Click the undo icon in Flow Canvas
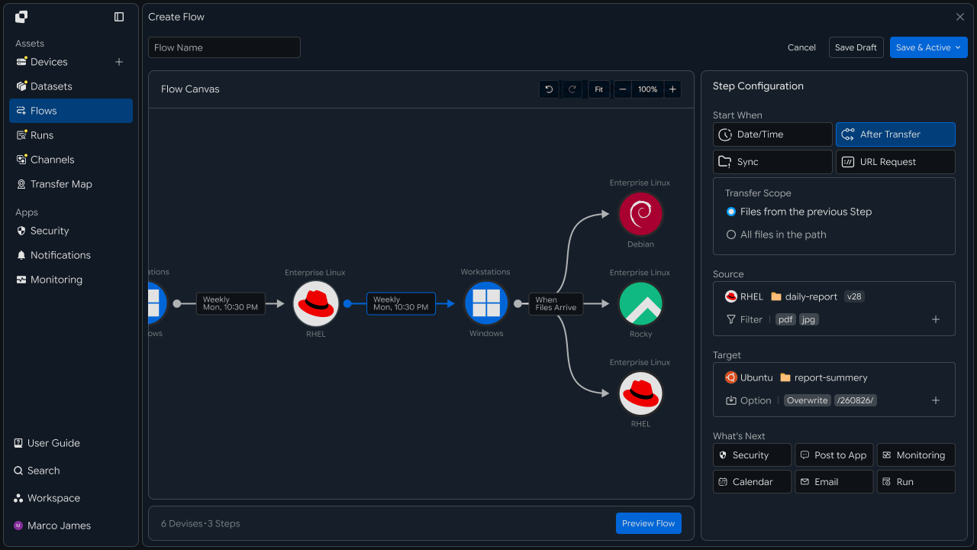This screenshot has height=550, width=977. 549,89
